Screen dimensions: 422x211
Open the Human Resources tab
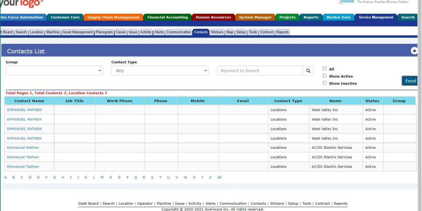(213, 17)
